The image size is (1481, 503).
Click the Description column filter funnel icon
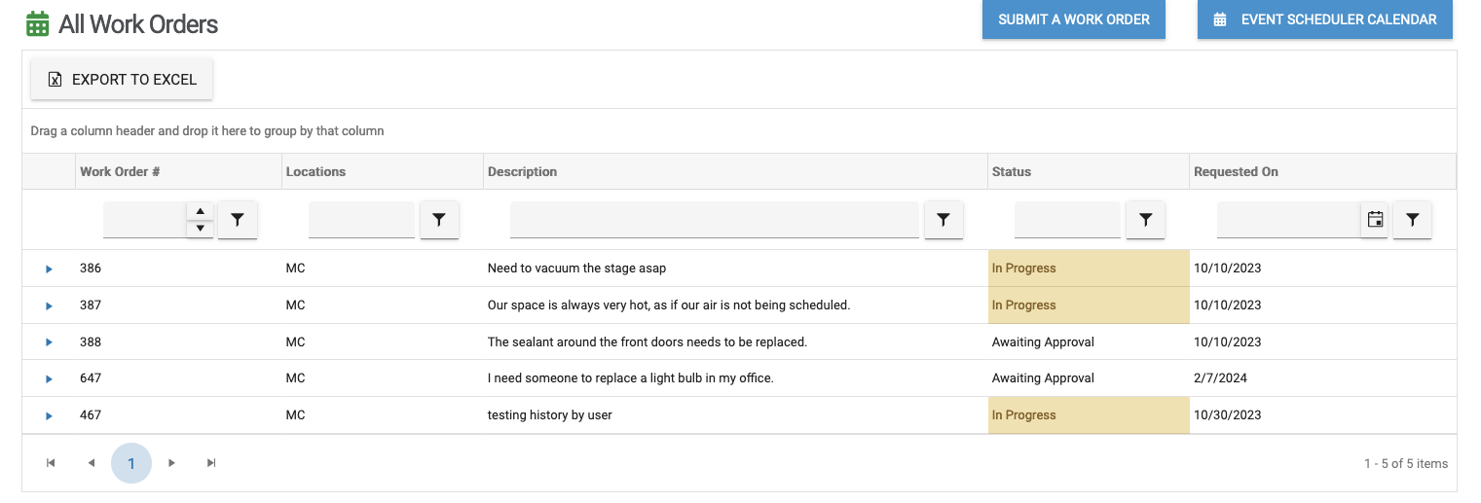click(x=943, y=221)
